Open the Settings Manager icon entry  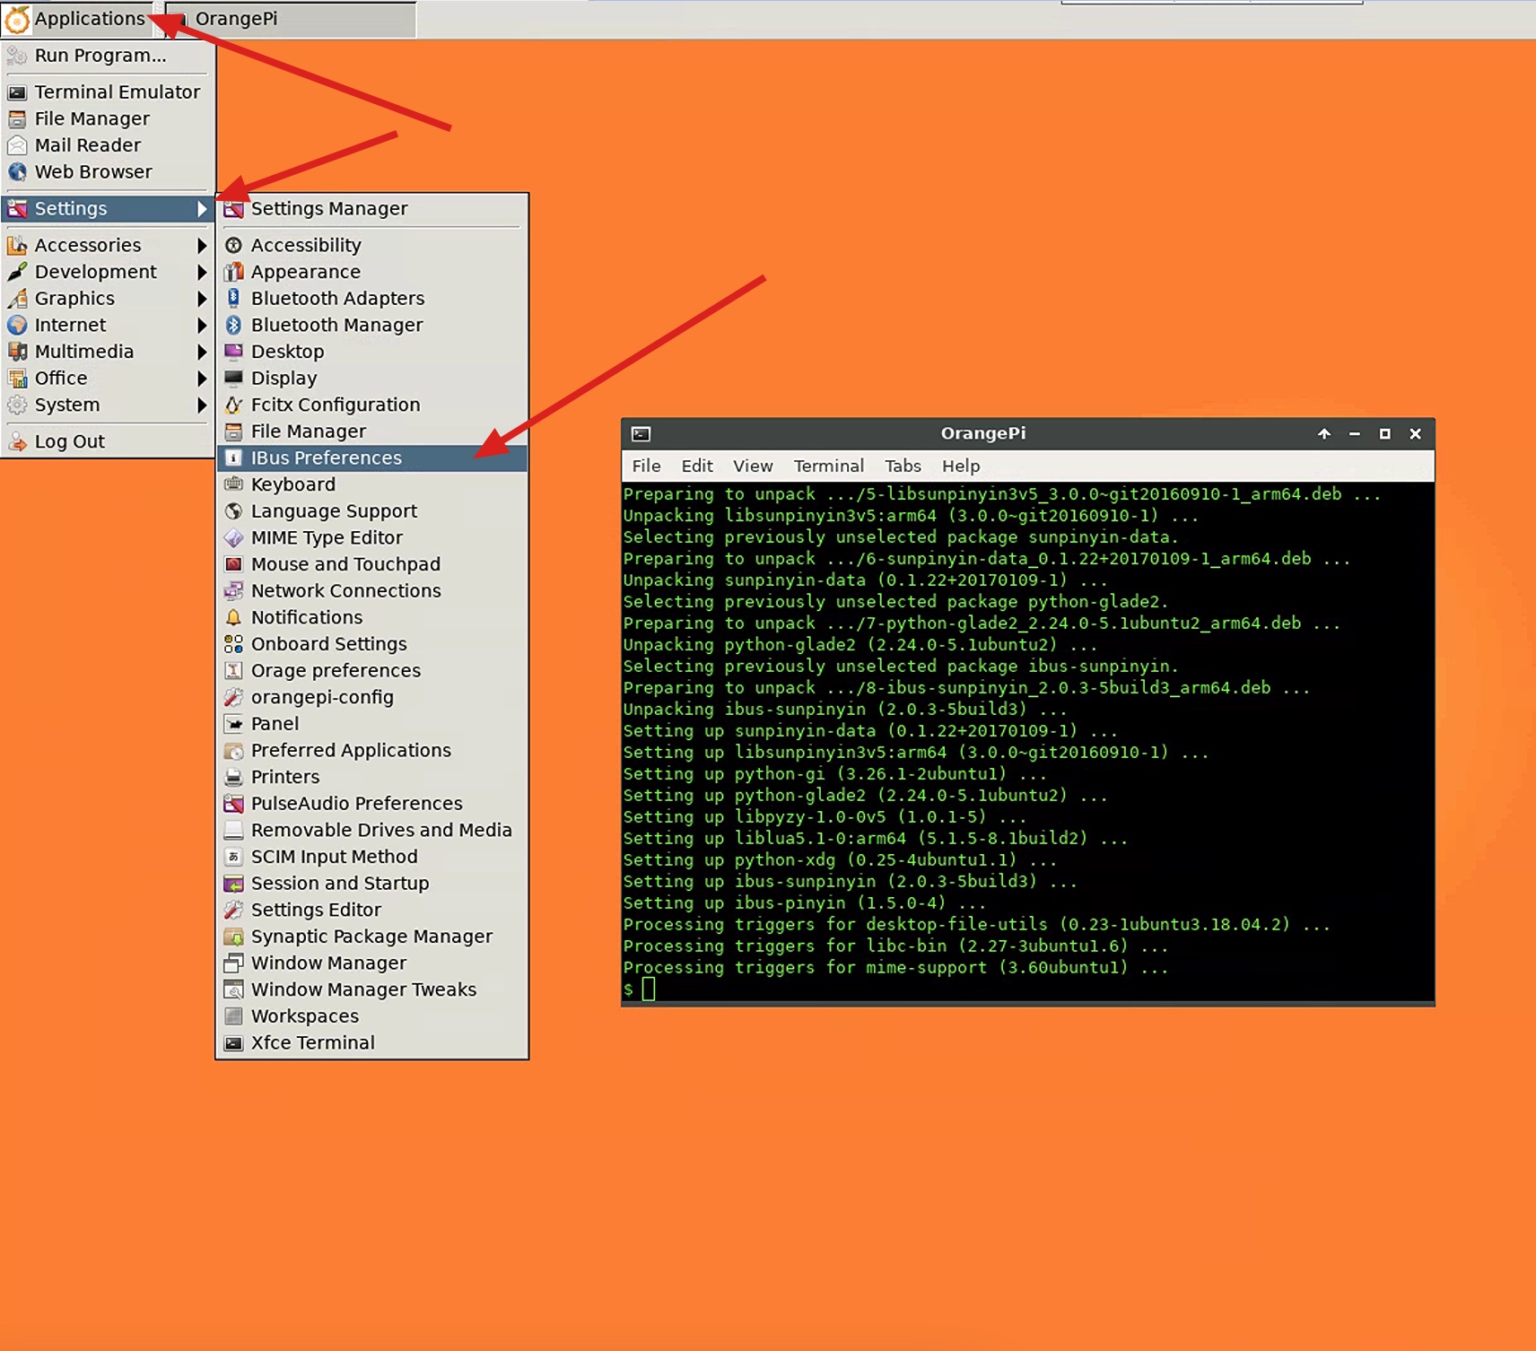pos(233,209)
